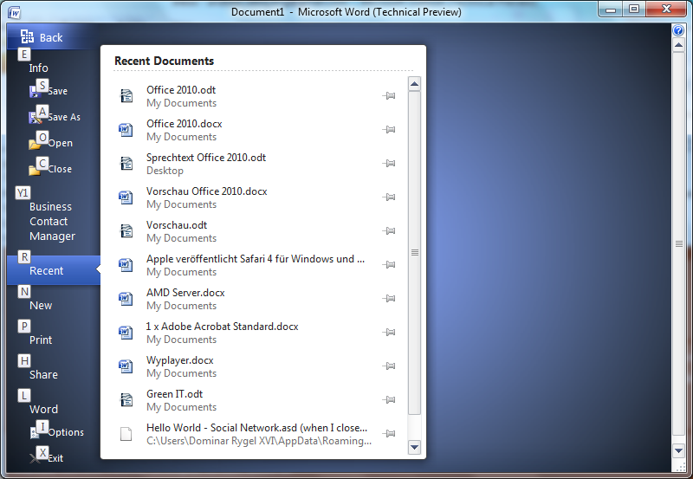This screenshot has height=479, width=693.
Task: Pin AMD Server.docx to the list
Action: pos(389,298)
